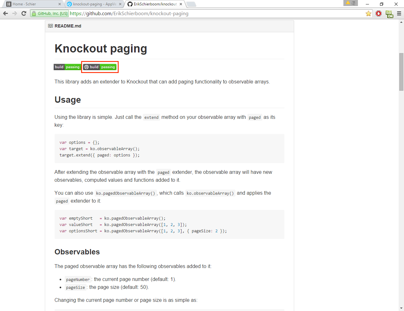Viewport: 404px width, 311px height.
Task: Click the code line starting 'var emptyShort'
Action: click(112, 218)
